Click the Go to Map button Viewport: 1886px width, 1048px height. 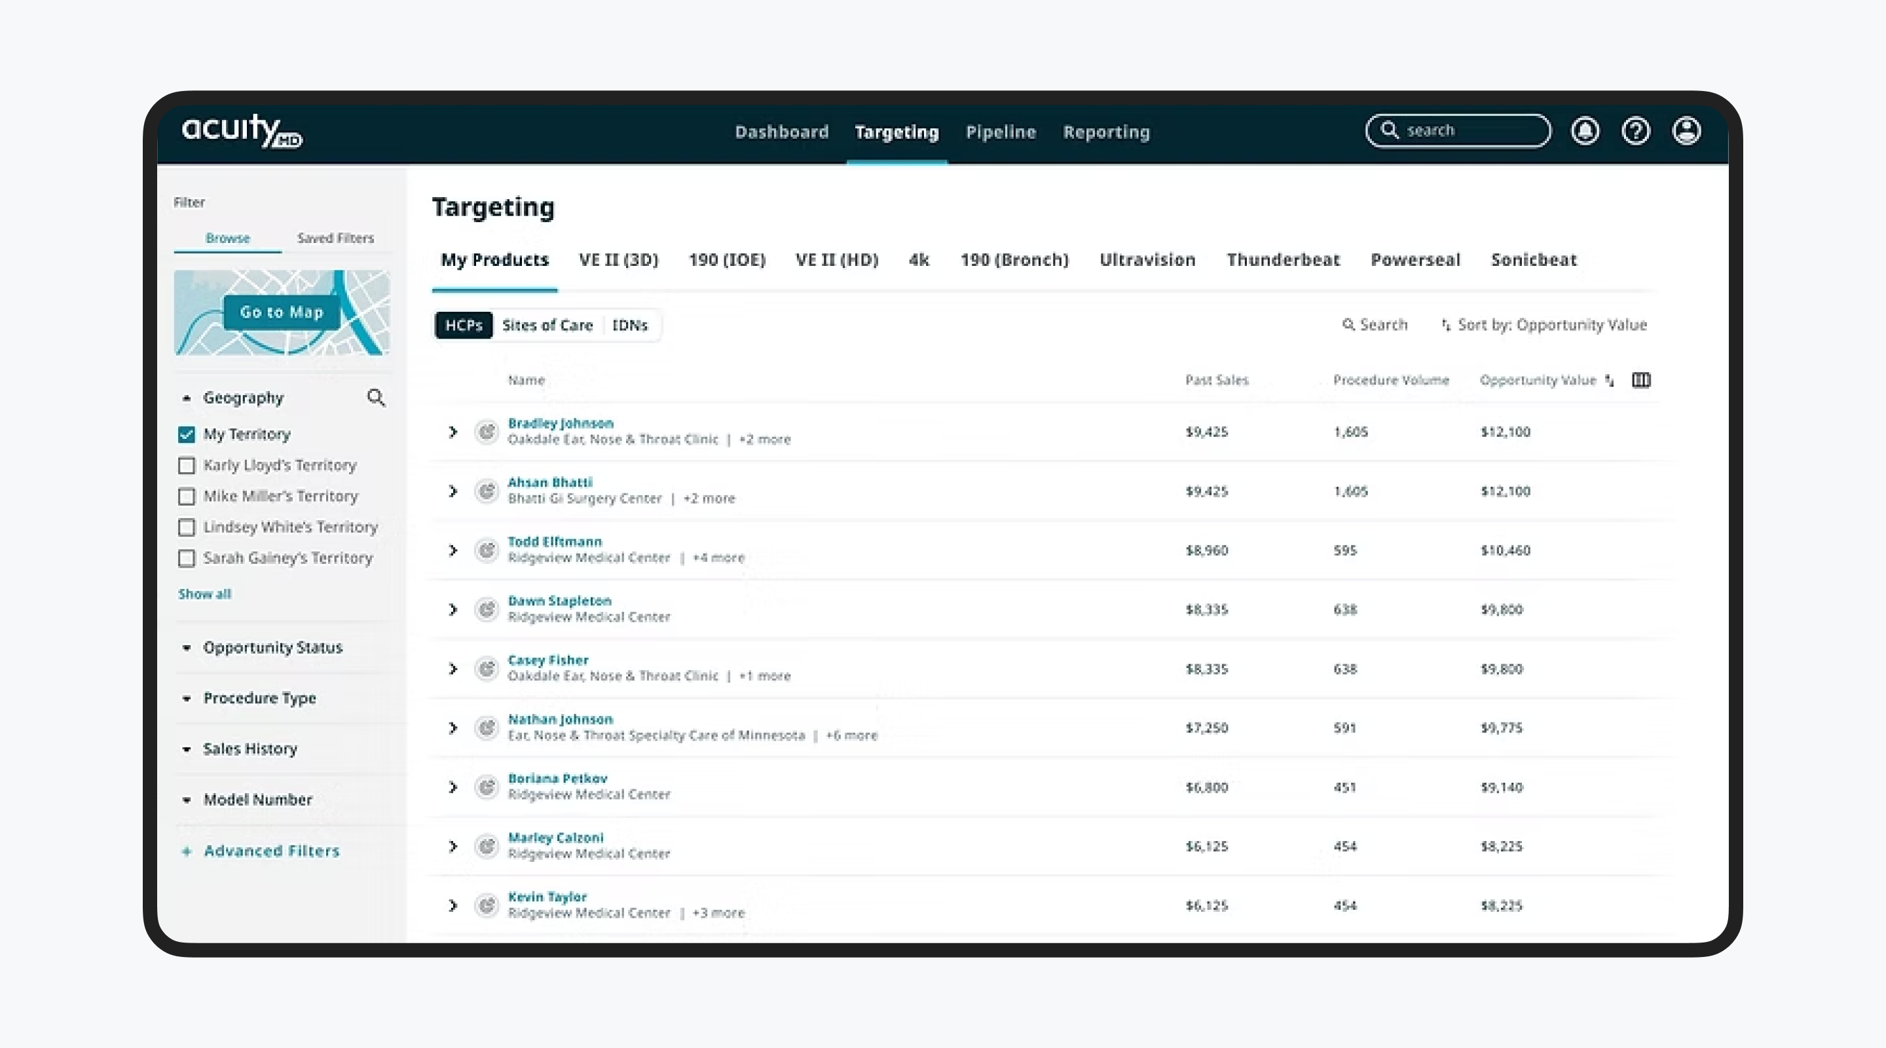280,312
